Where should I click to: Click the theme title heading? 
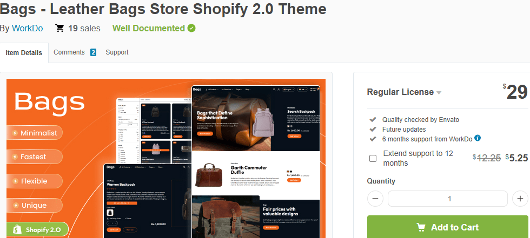[163, 9]
